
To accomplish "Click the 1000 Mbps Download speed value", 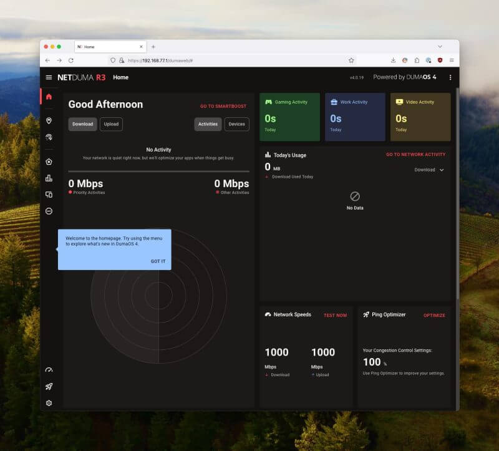I will (276, 352).
